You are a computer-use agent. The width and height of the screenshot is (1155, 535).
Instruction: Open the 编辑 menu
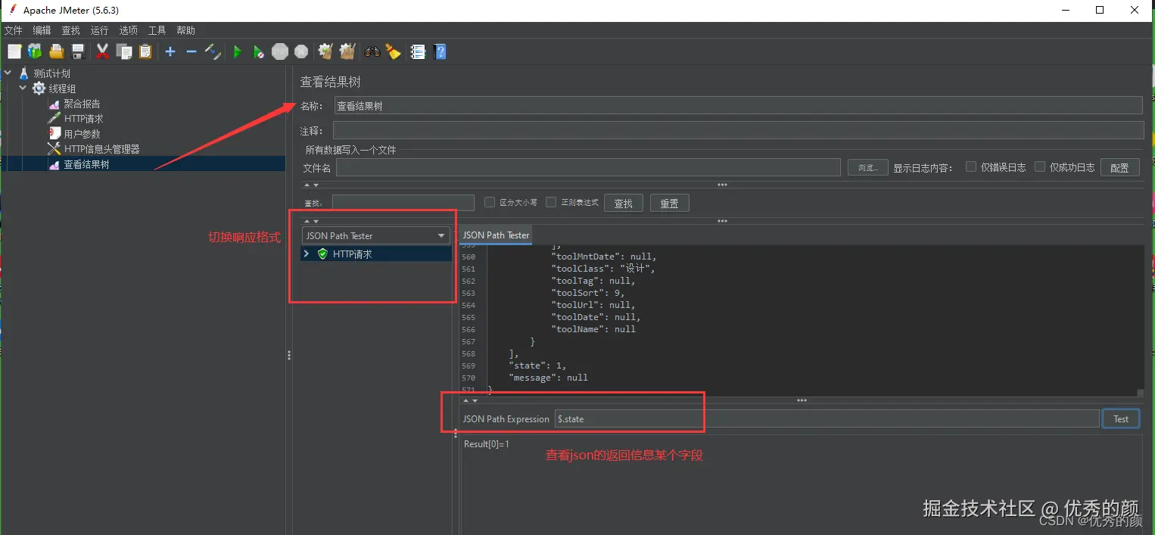click(x=42, y=30)
